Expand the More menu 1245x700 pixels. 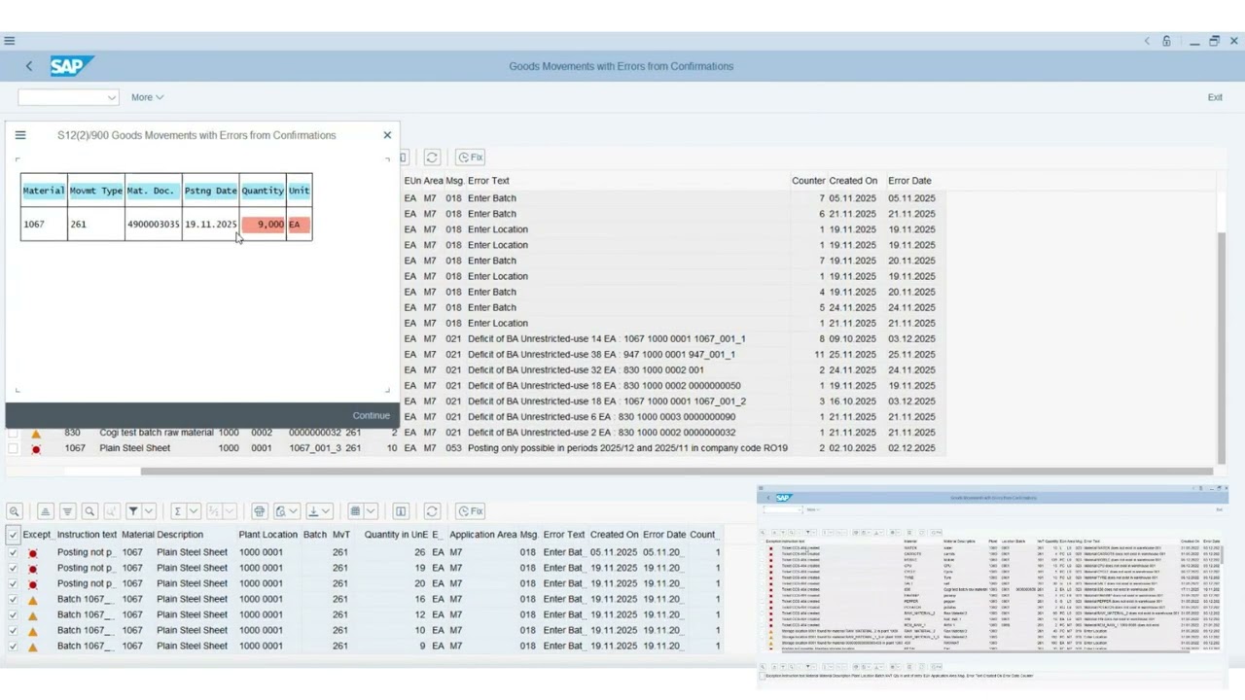click(147, 97)
